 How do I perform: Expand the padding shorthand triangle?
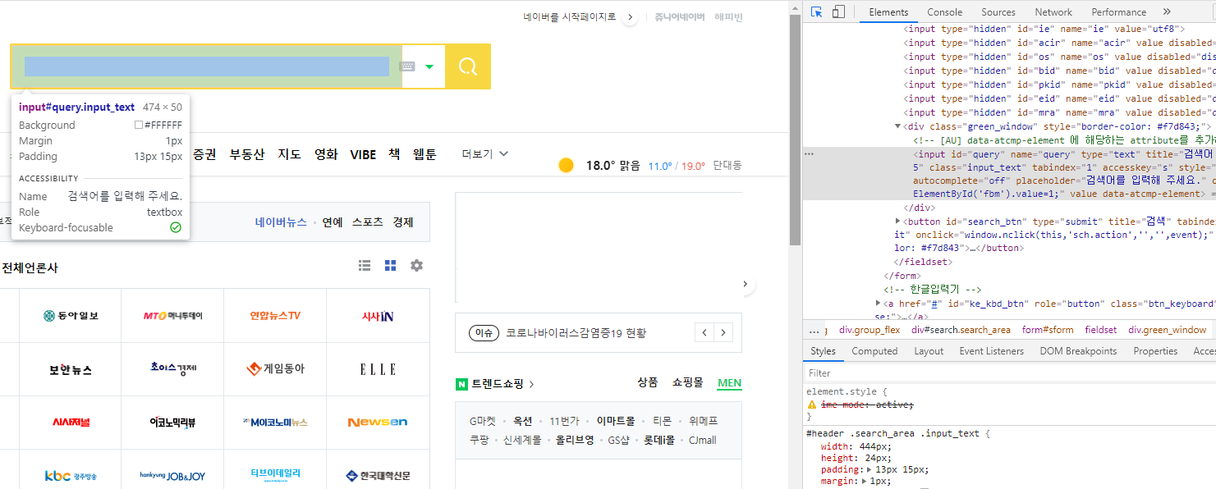pyautogui.click(x=870, y=470)
